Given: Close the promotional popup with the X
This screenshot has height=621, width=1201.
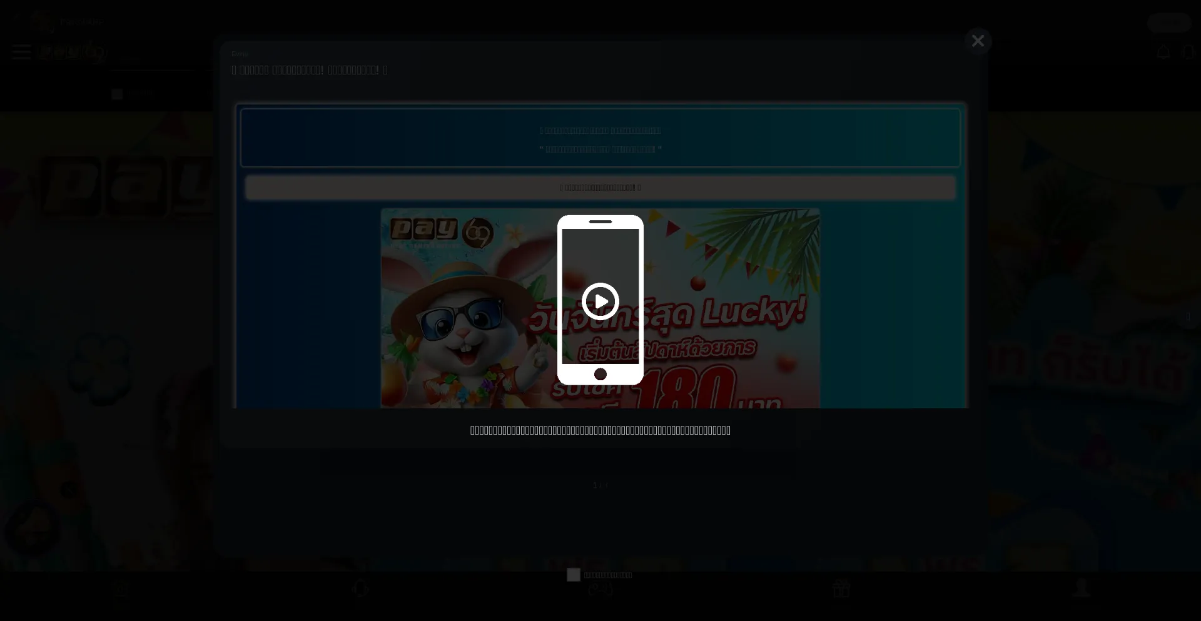Looking at the screenshot, I should coord(978,41).
